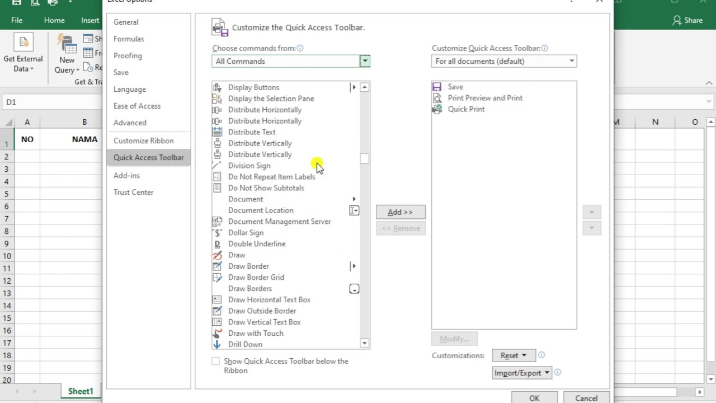Select Draw Vertical Text Box command
The width and height of the screenshot is (716, 403).
pos(285,322)
